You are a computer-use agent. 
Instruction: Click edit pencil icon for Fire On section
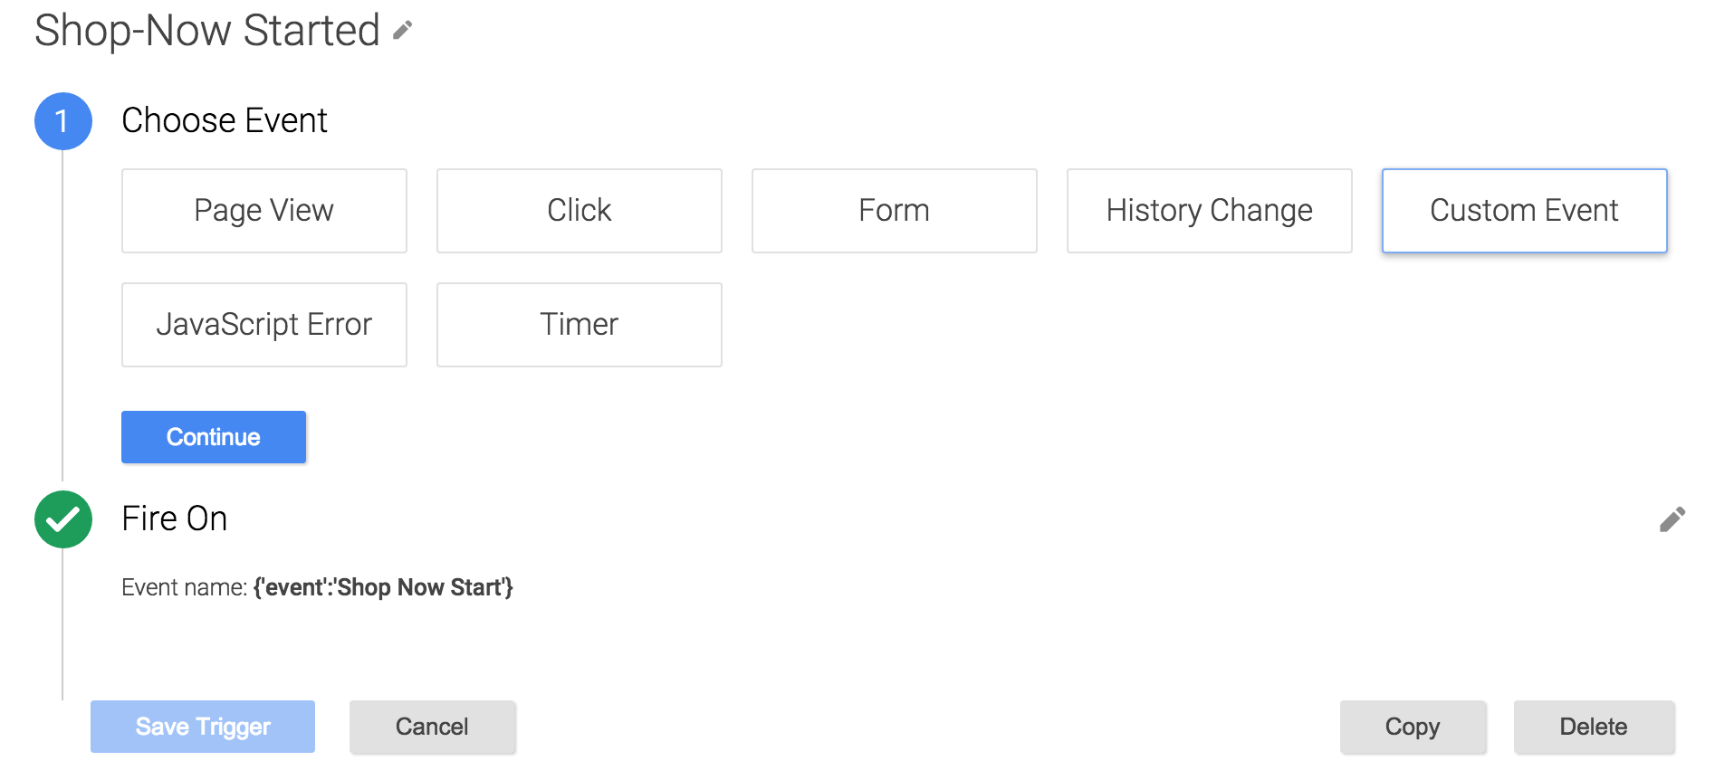(1672, 519)
